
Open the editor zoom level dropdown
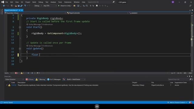click(x=8, y=73)
